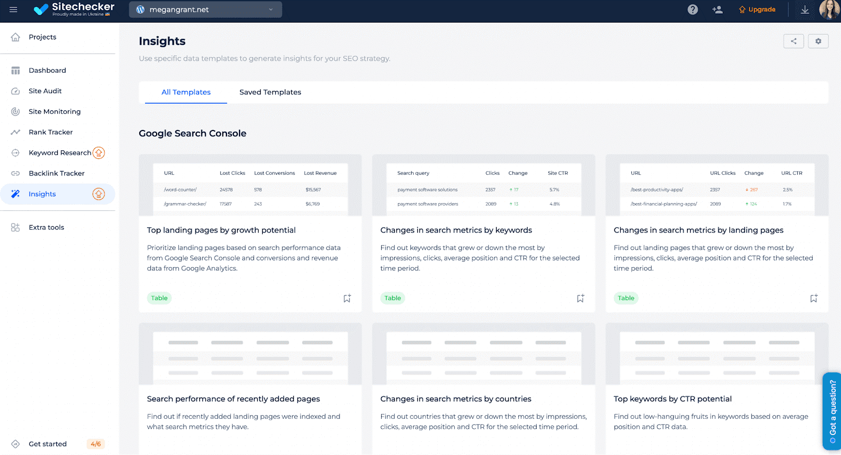The image size is (841, 455).
Task: Open Search performance of recently added pages
Action: 233,399
